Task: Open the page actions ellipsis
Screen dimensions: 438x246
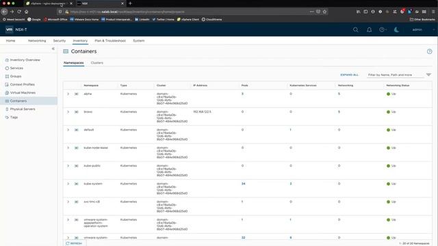Action: pyautogui.click(x=312, y=12)
